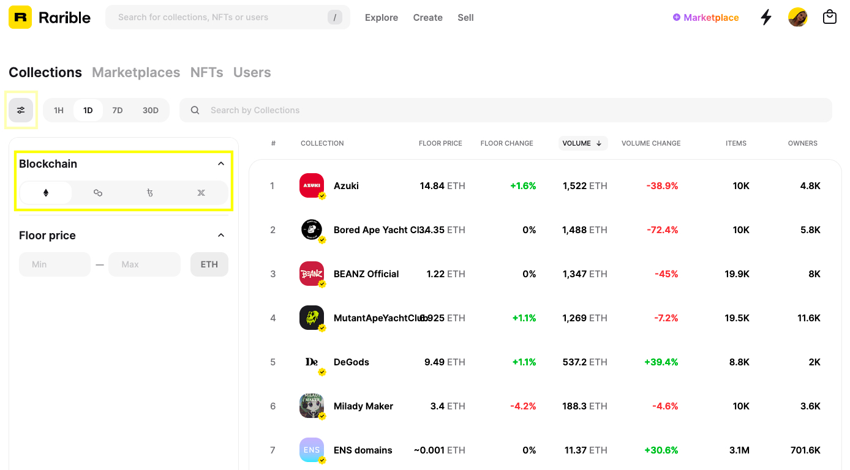
Task: Toggle the filters panel icon button
Action: click(x=21, y=110)
